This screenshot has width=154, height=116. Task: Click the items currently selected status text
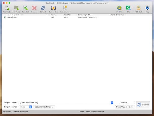[x=91, y=111]
